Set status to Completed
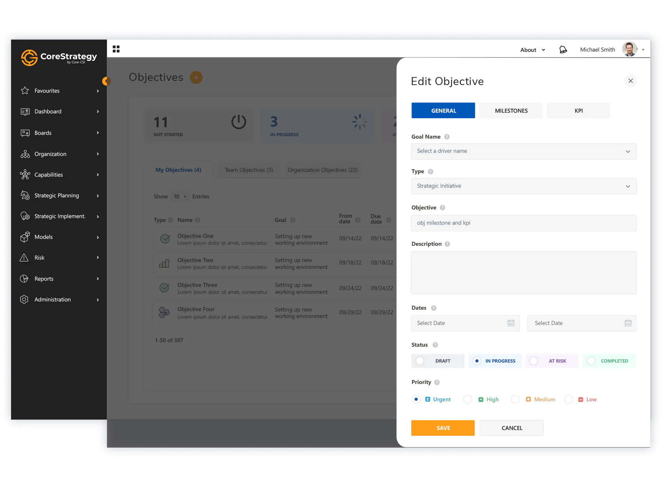This screenshot has width=664, height=487. pos(591,361)
